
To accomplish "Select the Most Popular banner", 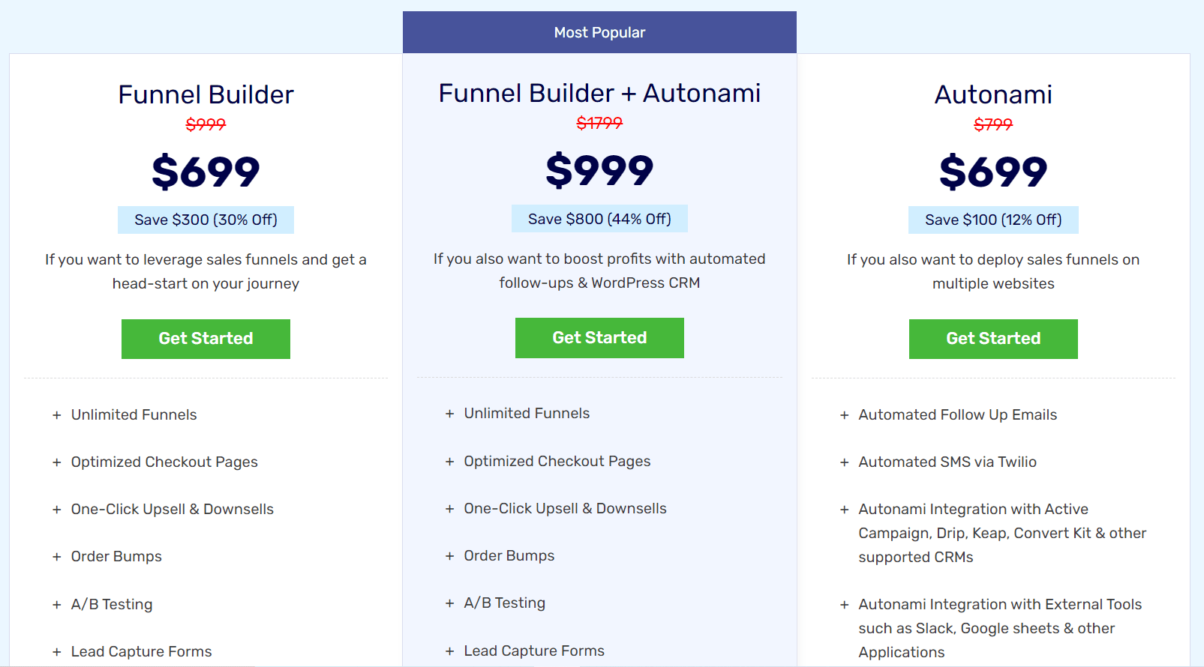I will 599,32.
